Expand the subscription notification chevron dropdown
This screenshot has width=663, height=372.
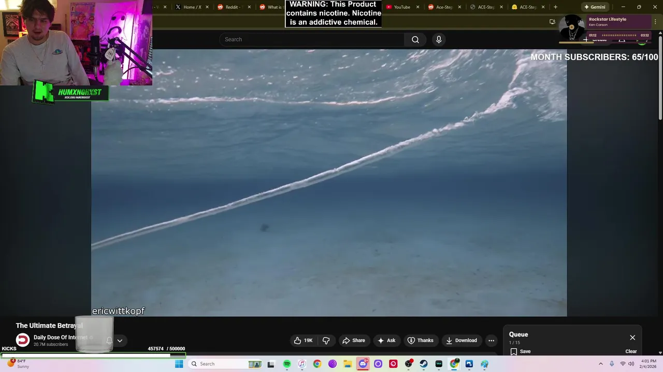(x=120, y=340)
